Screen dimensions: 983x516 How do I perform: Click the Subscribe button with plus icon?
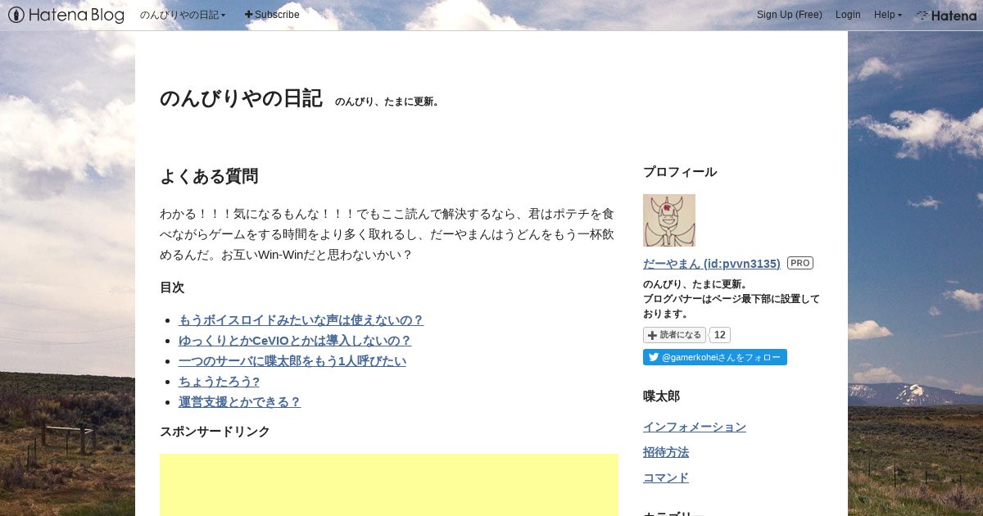[x=272, y=15]
